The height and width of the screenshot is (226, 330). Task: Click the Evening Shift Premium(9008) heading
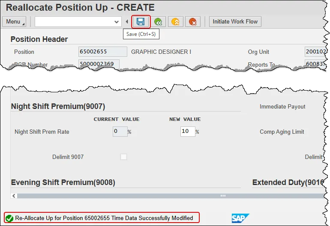[x=63, y=182]
